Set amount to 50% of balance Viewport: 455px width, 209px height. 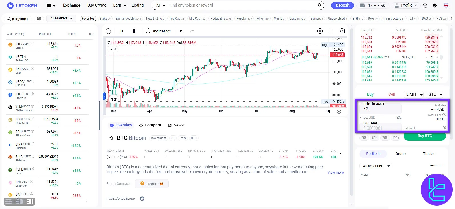(375, 138)
